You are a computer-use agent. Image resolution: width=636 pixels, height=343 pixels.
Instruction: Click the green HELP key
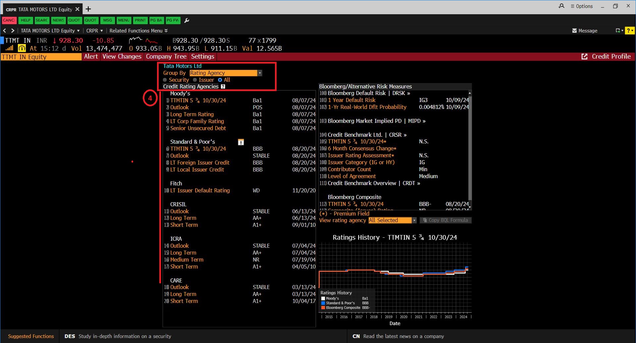26,20
